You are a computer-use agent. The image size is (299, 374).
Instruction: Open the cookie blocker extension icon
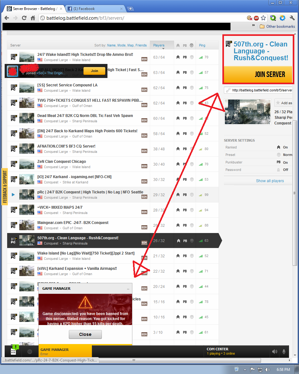(249, 18)
